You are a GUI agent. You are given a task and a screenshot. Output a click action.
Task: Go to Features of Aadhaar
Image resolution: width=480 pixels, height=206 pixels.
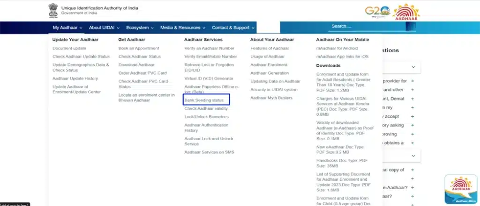coord(270,48)
